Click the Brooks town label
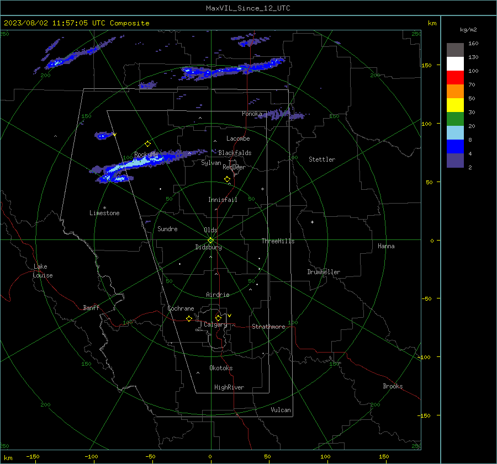This screenshot has width=497, height=464. coord(393,386)
